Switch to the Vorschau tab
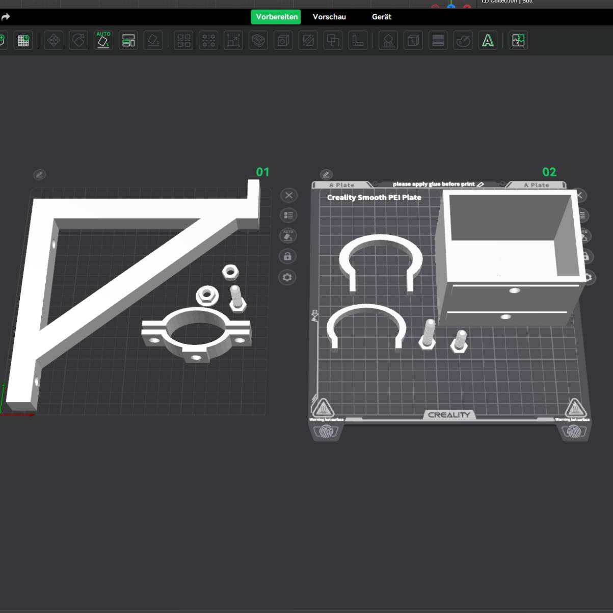 coord(329,17)
